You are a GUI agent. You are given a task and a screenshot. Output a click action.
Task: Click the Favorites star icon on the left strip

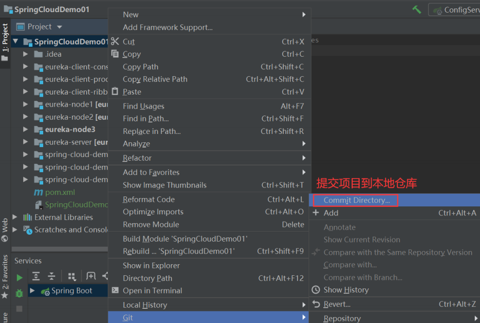(5, 295)
